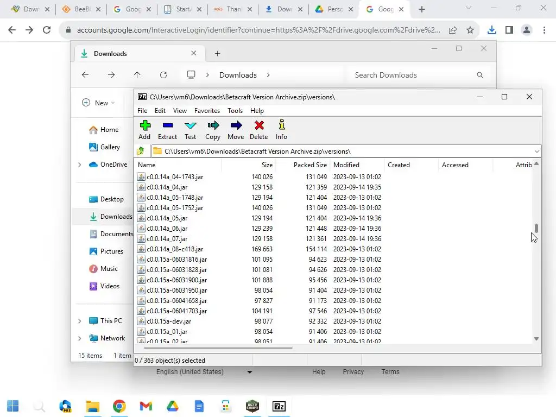Image resolution: width=556 pixels, height=417 pixels.
Task: Expand the 7-Zip address path dropdown
Action: 536,151
